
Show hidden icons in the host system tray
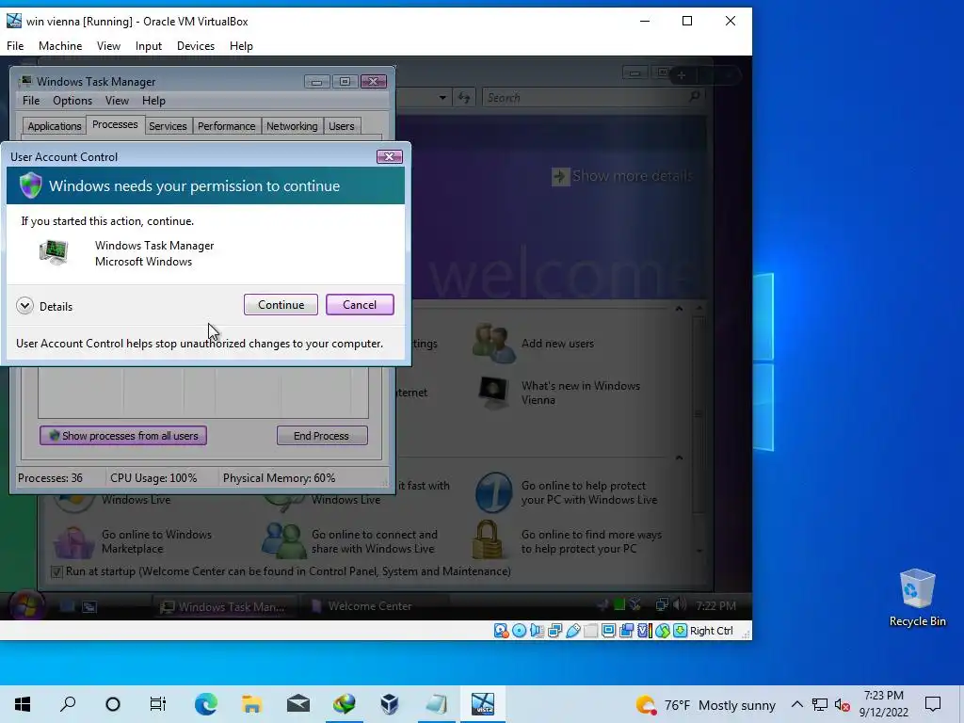796,704
